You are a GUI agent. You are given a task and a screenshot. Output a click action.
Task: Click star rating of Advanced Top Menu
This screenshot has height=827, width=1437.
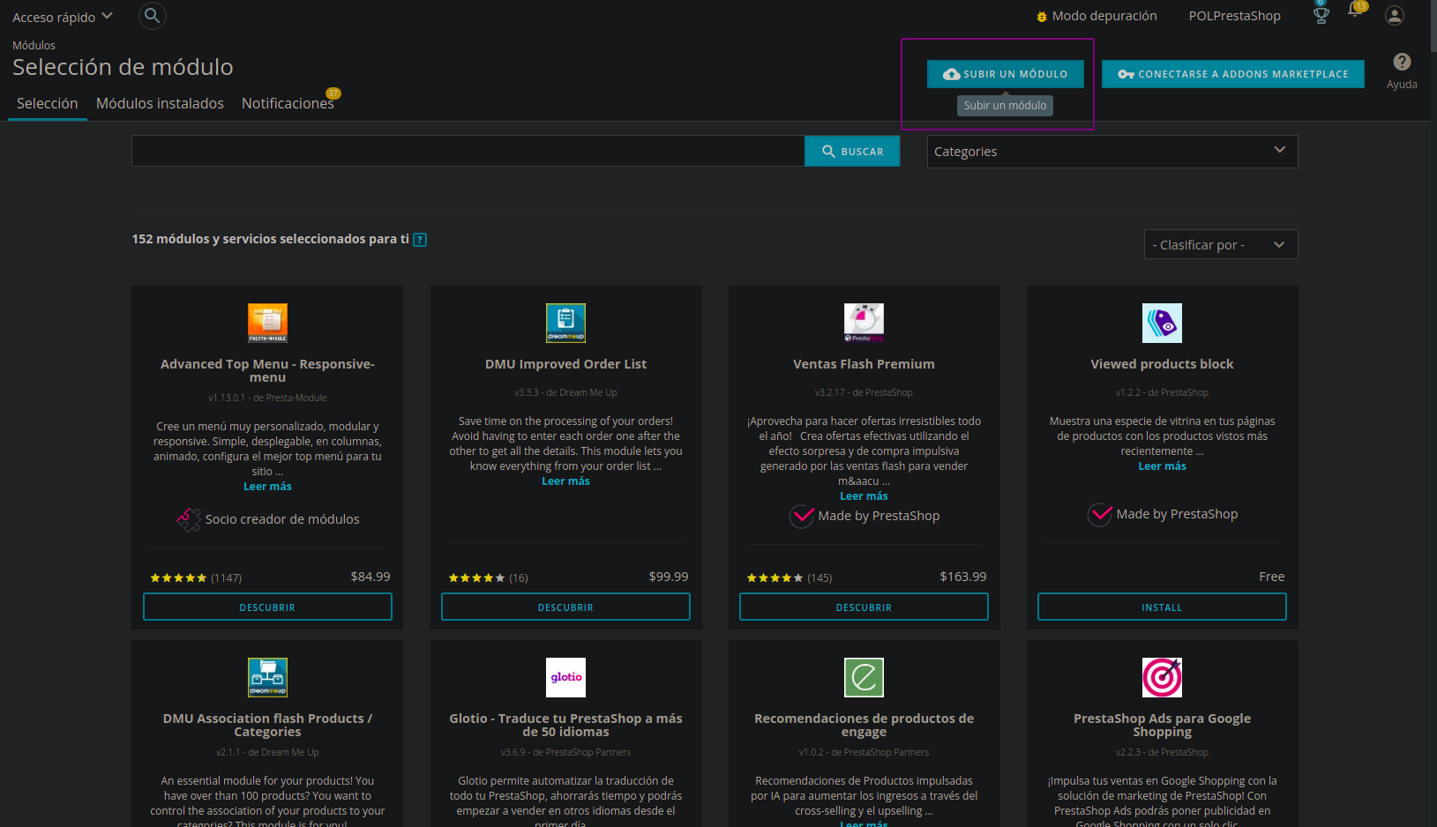tap(178, 578)
